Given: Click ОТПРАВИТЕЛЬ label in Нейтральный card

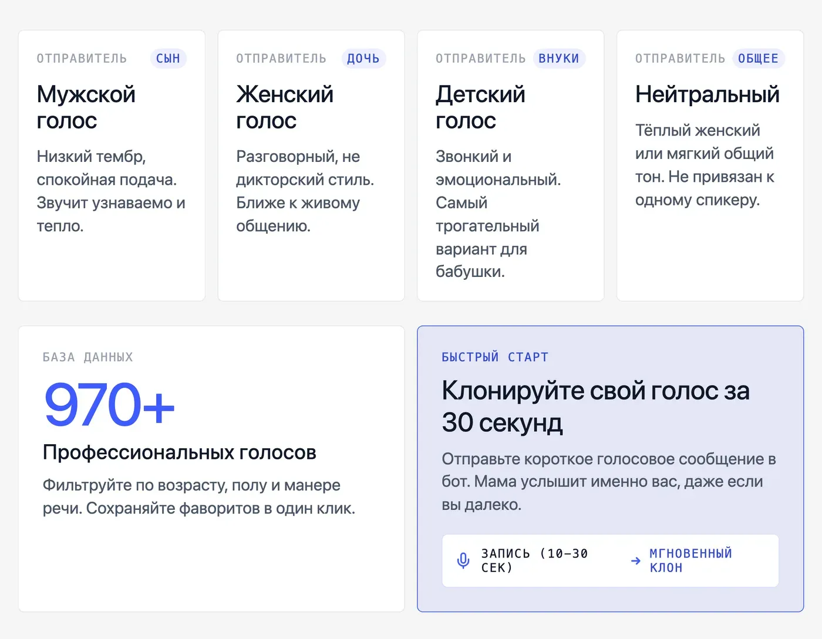Looking at the screenshot, I should (x=680, y=59).
